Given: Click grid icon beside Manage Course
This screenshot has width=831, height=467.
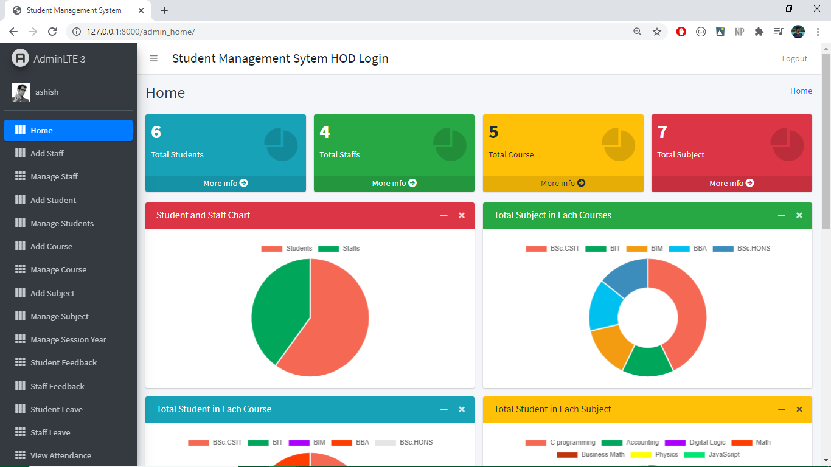Looking at the screenshot, I should tap(20, 269).
